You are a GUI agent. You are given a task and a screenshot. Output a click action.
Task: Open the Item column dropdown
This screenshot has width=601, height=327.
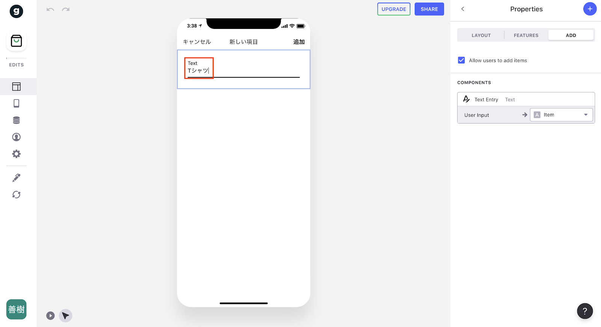pos(561,115)
